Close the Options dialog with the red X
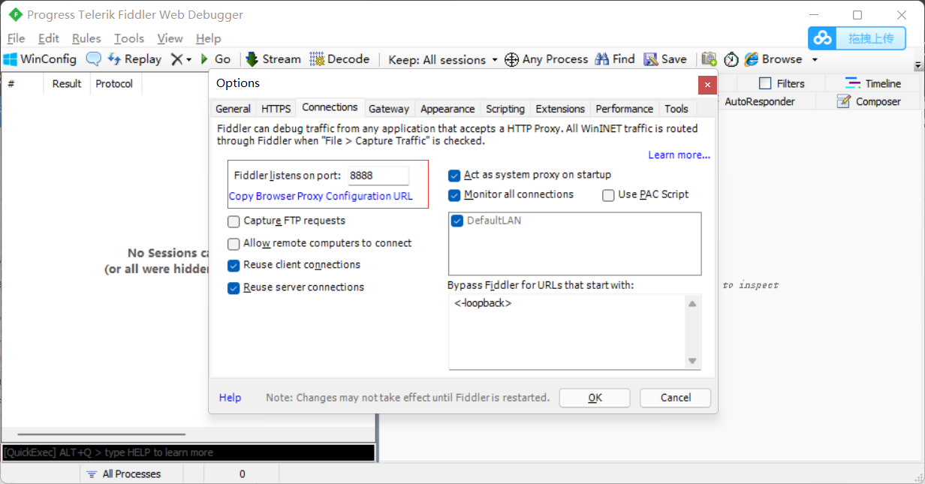This screenshot has width=925, height=484. click(x=707, y=85)
